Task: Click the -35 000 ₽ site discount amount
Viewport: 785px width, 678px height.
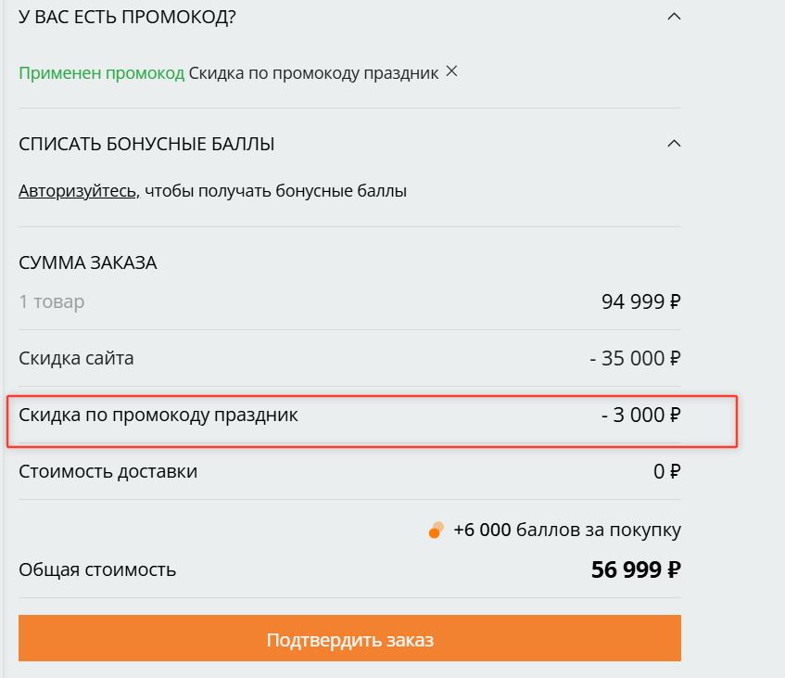Action: pos(635,359)
